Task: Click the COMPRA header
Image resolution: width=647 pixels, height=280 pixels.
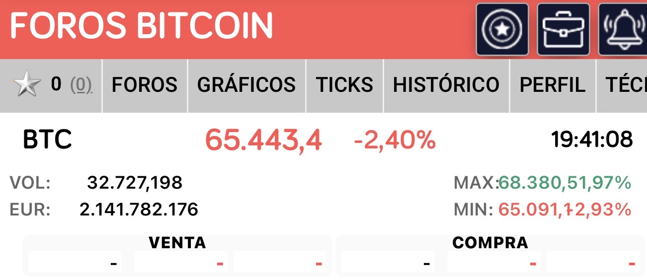Action: 490,243
